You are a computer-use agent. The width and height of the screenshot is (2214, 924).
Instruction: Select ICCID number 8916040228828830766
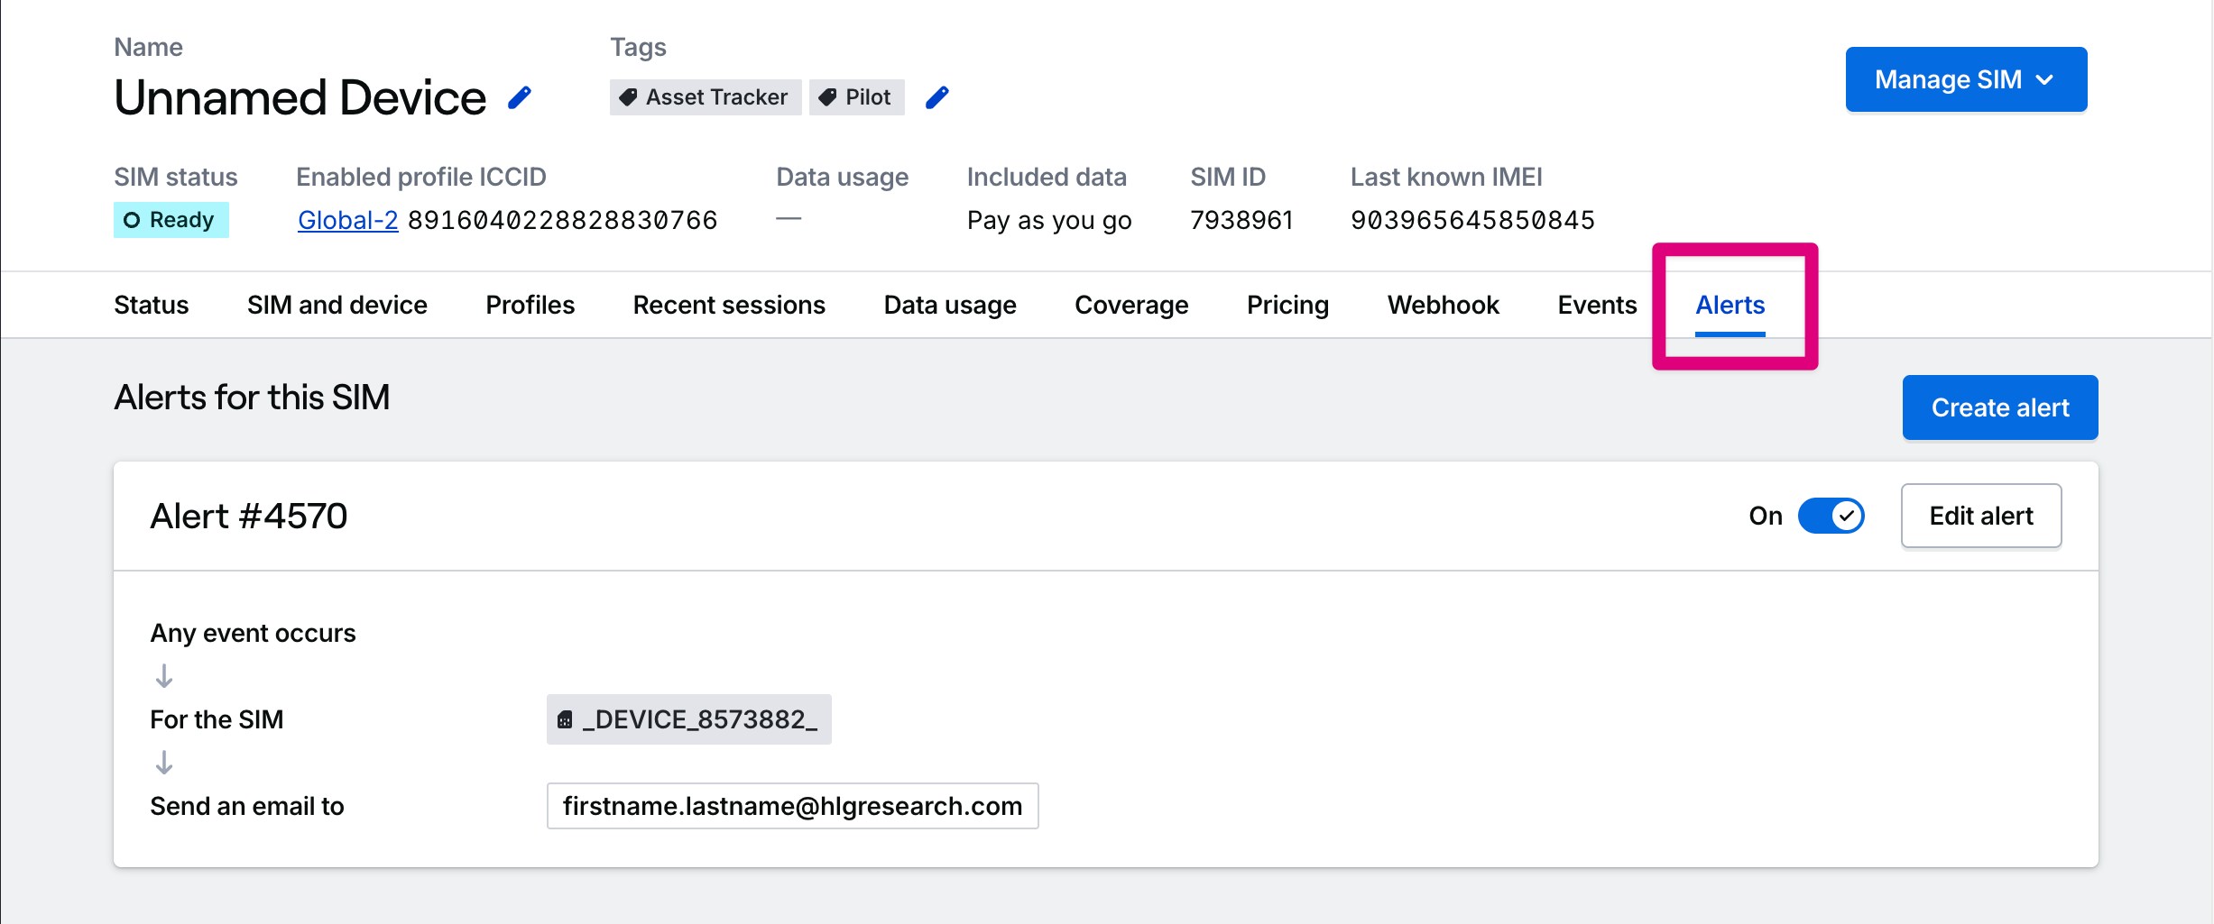click(562, 220)
